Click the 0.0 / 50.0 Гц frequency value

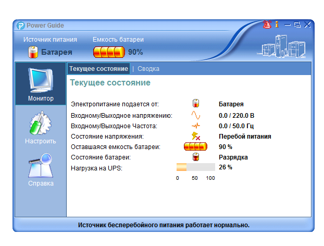click(x=236, y=126)
